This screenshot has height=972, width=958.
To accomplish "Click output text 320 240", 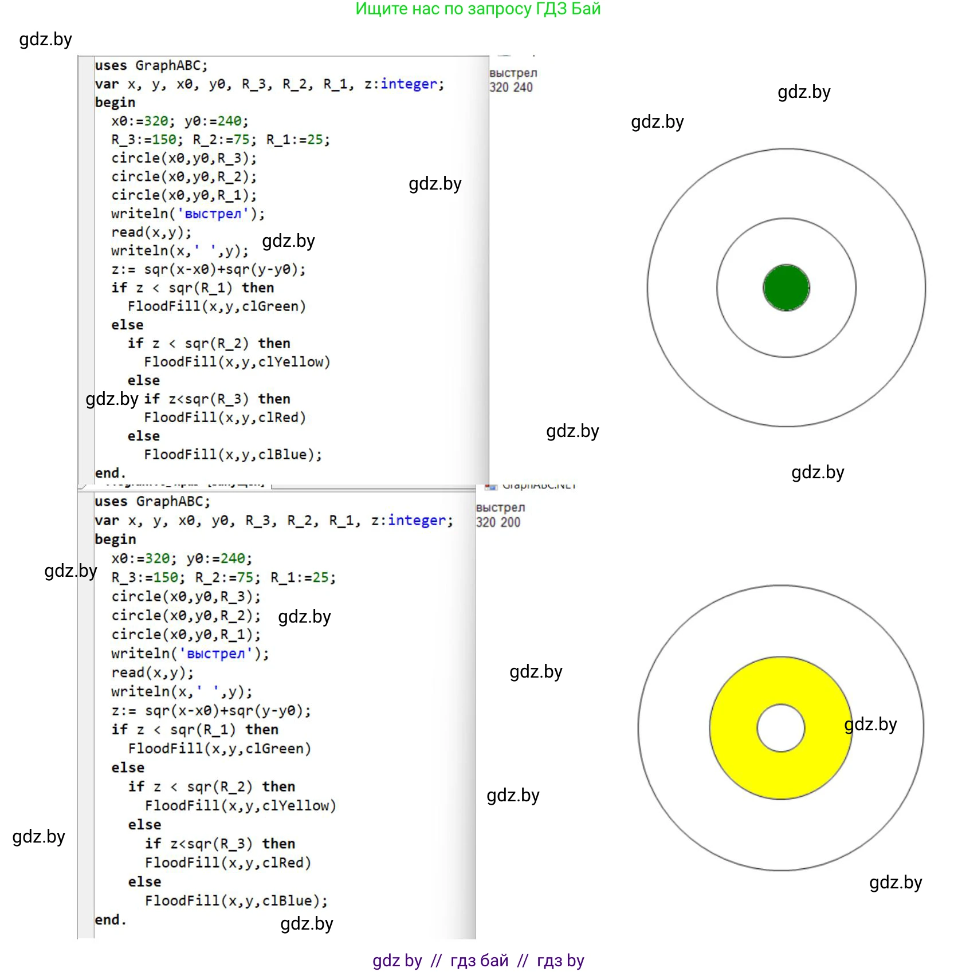I will coord(511,87).
